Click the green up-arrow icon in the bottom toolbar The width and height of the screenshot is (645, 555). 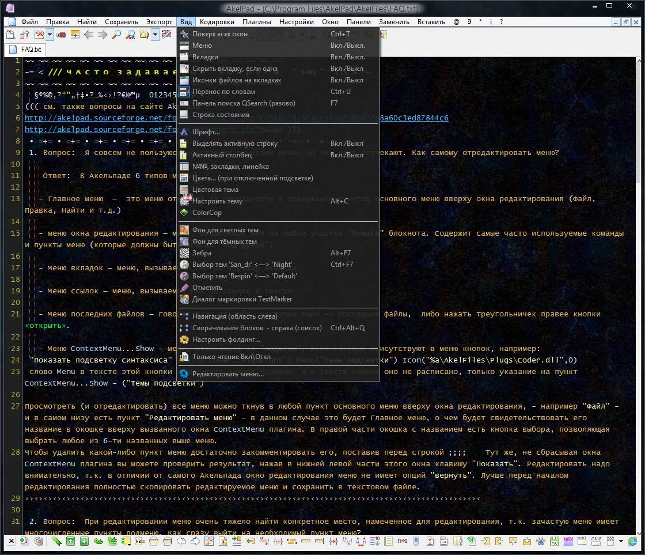pos(70,541)
